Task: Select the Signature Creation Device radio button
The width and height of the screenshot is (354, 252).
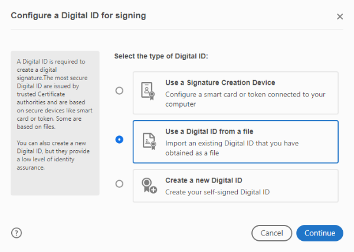Action: point(119,91)
